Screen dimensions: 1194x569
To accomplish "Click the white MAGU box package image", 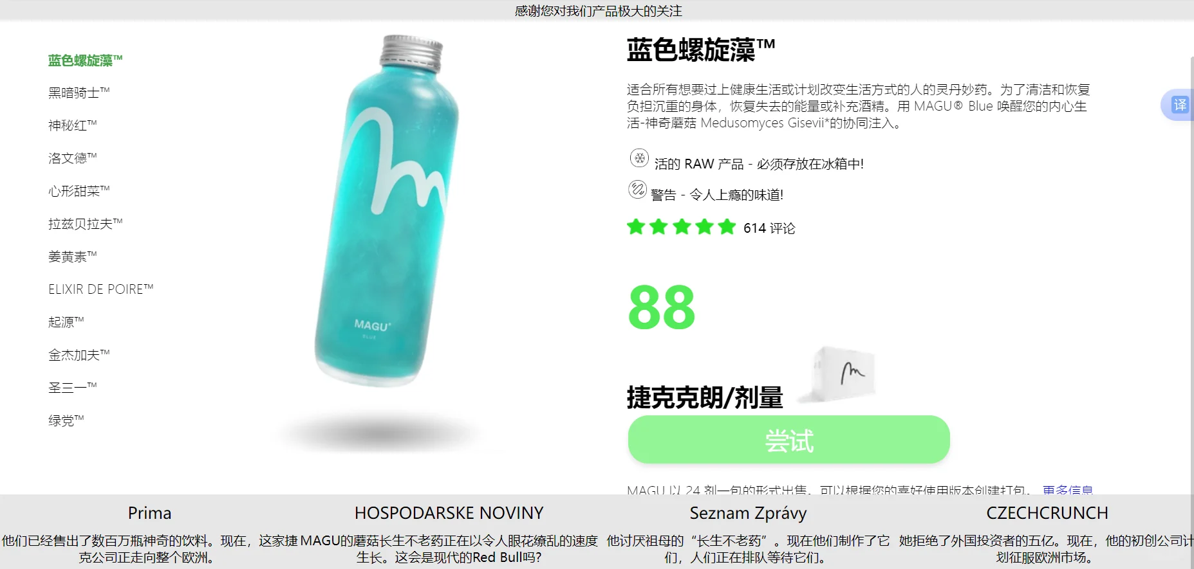I will coord(840,375).
